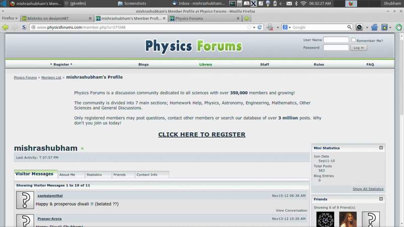The width and height of the screenshot is (404, 227).
Task: Go back with the green back arrow
Action: pyautogui.click(x=5, y=27)
